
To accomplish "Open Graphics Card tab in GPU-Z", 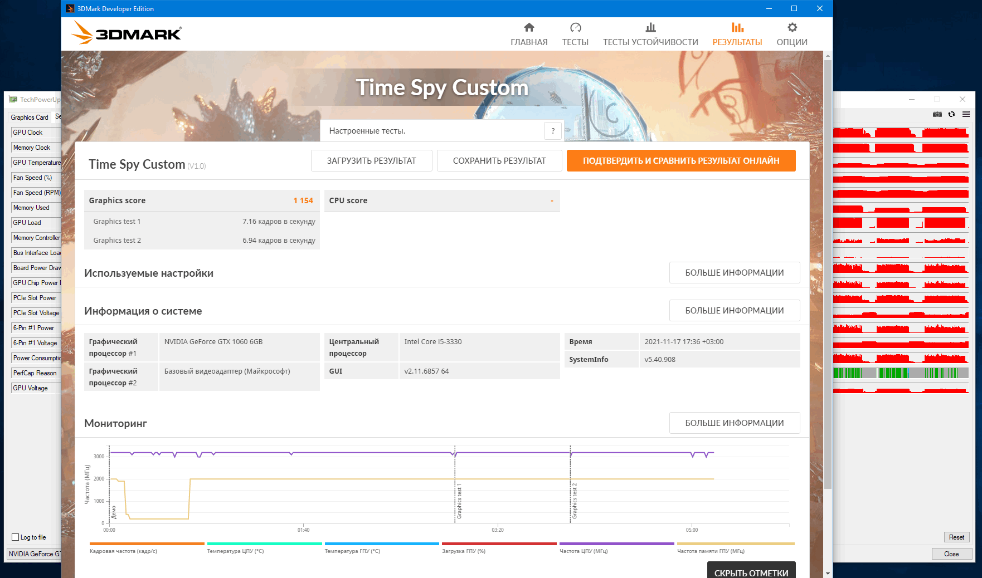I will click(x=30, y=117).
